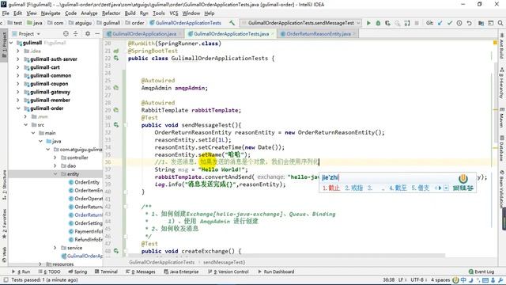This screenshot has height=285, width=506.
Task: Click Git update project arrow icon
Action: tap(440, 23)
